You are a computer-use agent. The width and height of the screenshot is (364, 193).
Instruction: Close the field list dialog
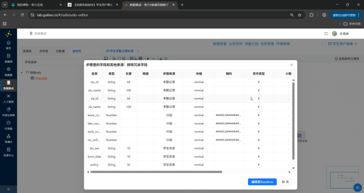291,65
